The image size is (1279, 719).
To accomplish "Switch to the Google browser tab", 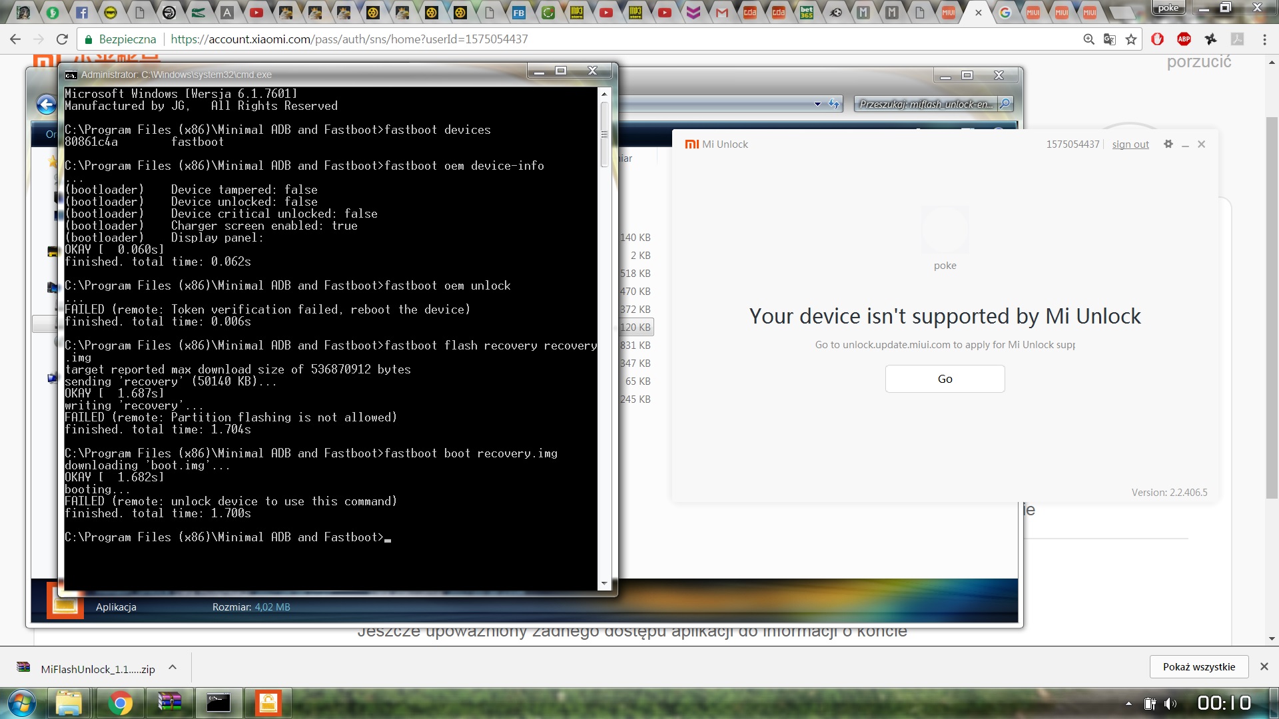I will (1005, 12).
